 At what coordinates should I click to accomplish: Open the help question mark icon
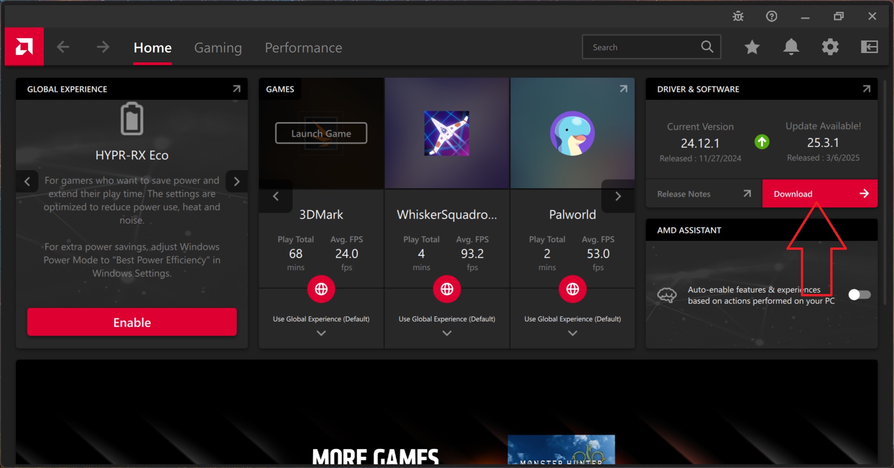point(772,16)
